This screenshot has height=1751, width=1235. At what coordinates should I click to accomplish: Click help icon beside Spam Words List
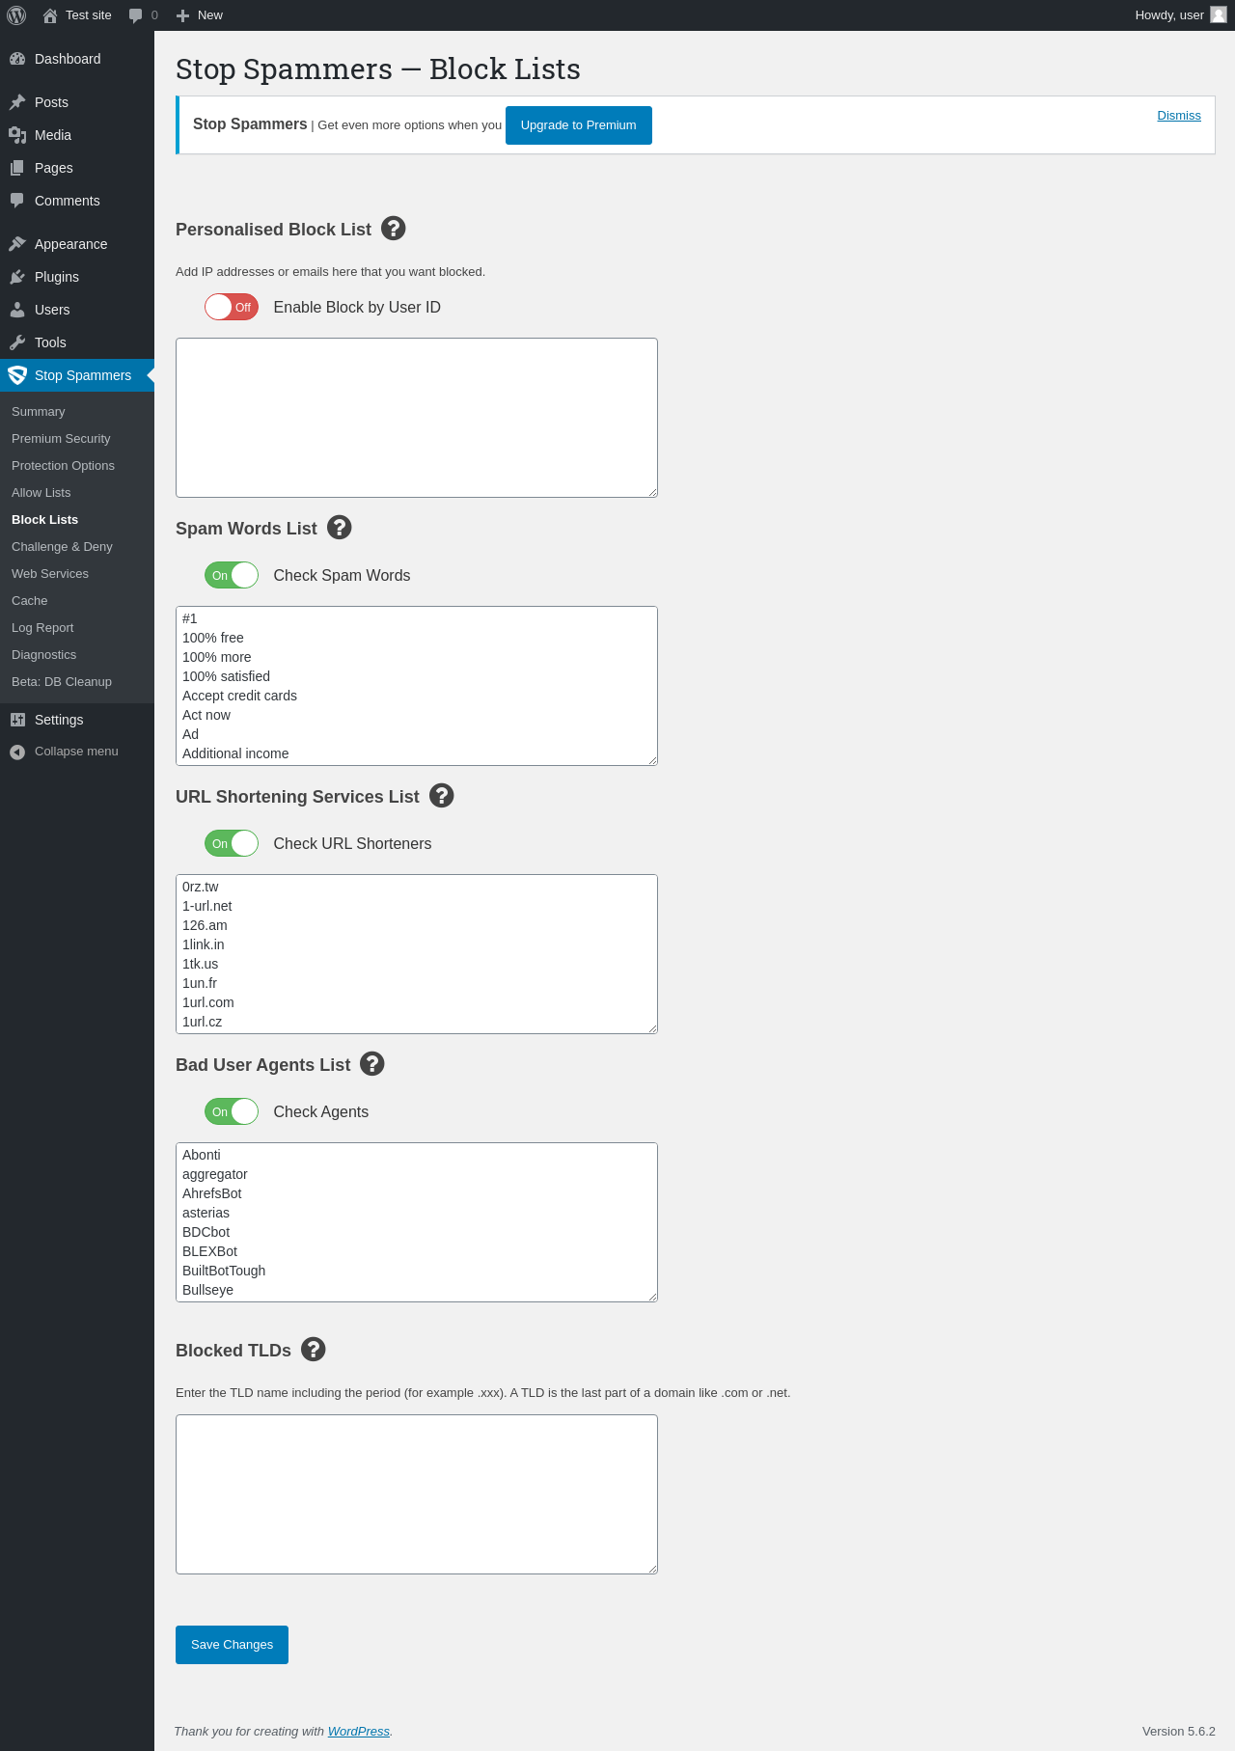pos(339,528)
